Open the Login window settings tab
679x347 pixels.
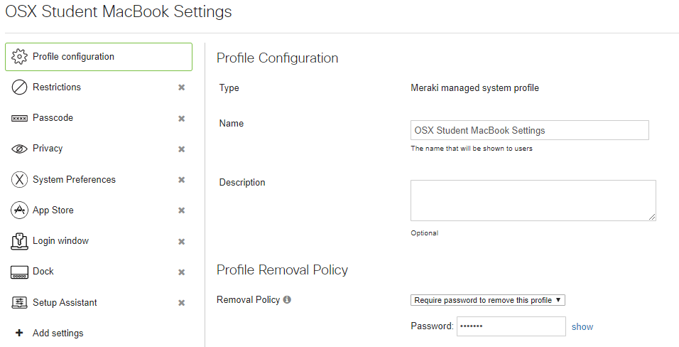60,241
